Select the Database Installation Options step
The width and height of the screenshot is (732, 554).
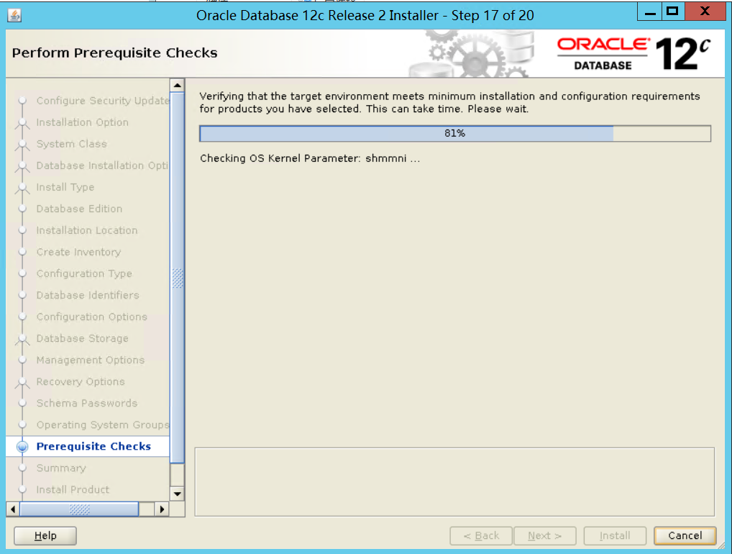pos(102,165)
